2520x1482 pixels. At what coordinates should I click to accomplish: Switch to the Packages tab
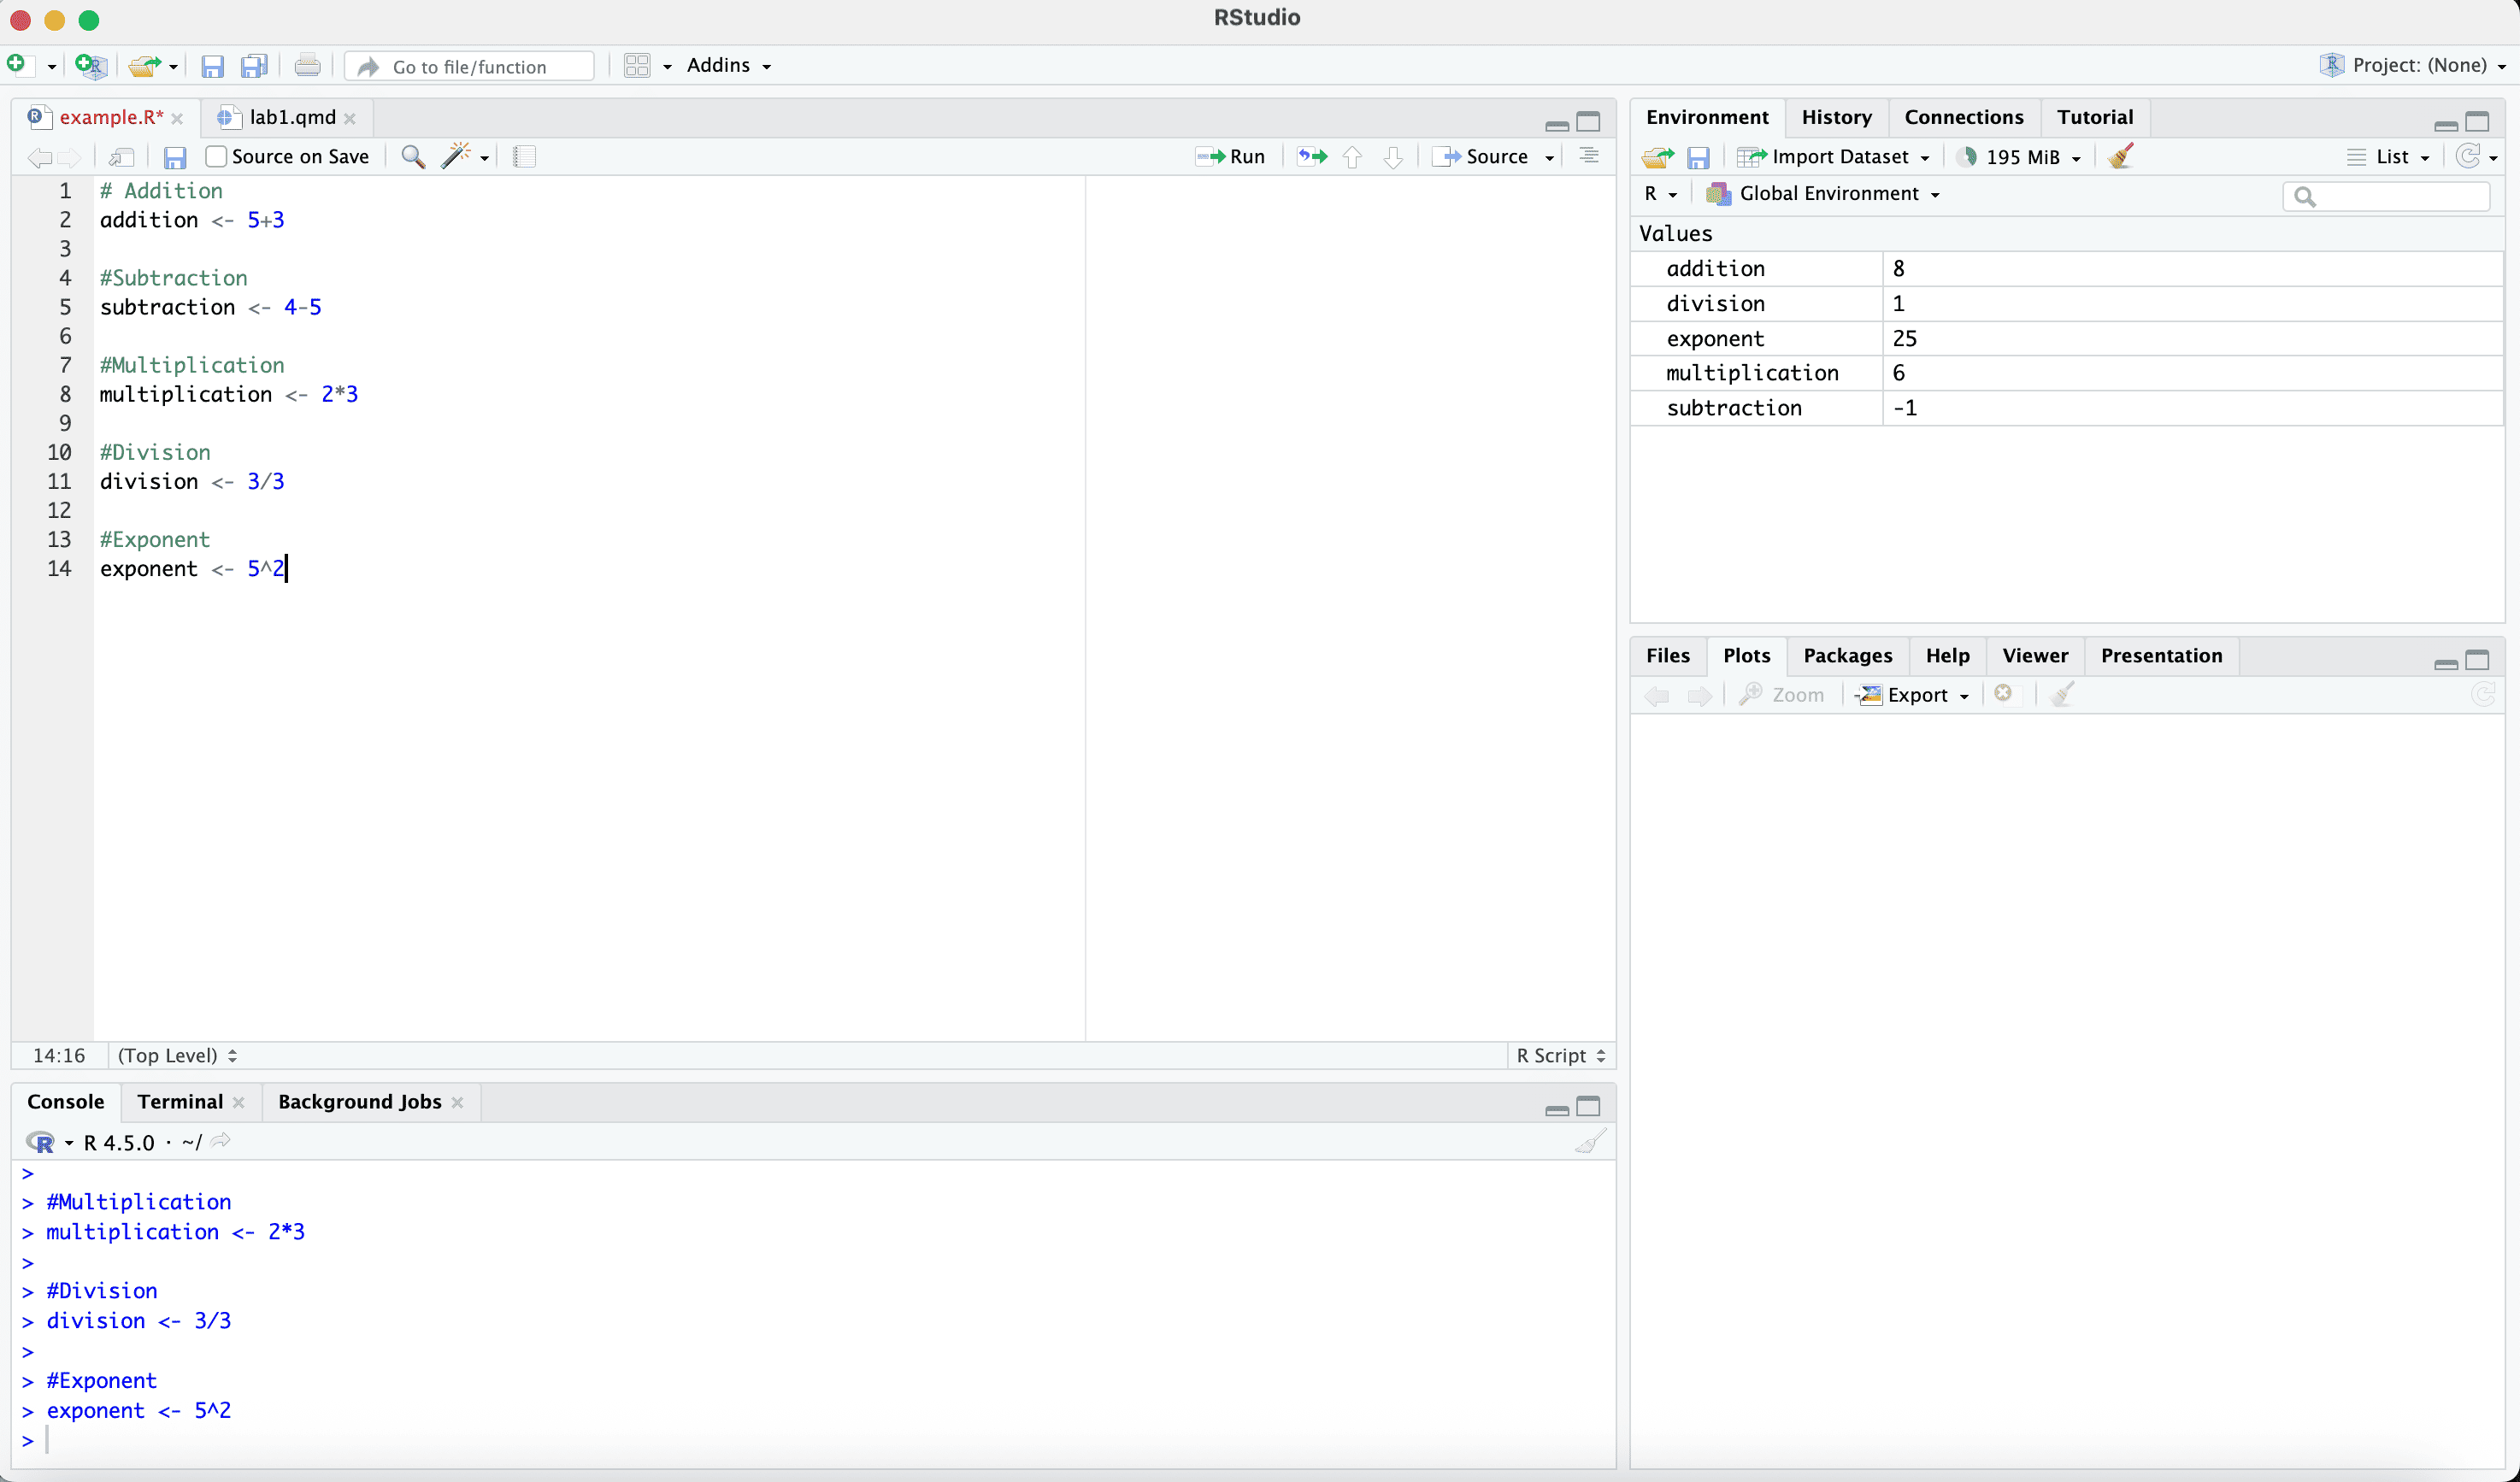[x=1847, y=655]
